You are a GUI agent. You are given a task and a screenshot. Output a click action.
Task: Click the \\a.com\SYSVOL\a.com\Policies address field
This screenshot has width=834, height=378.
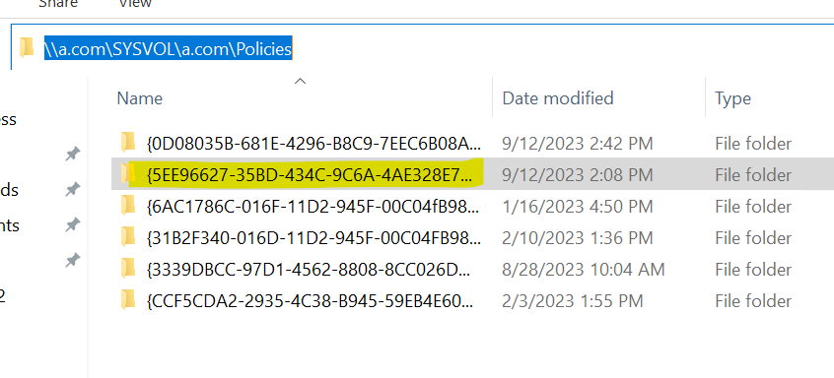coord(422,48)
